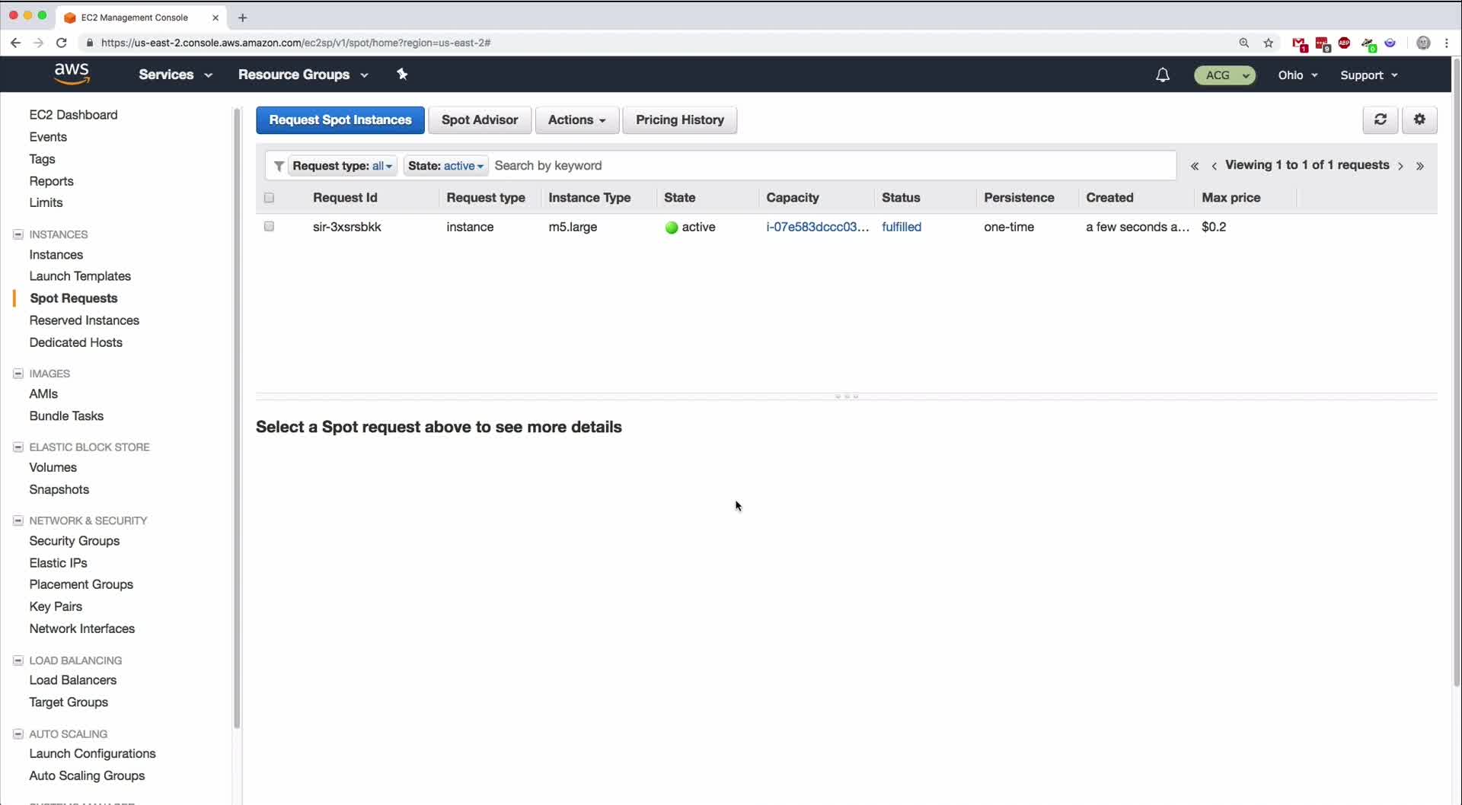
Task: Go to next page of requests
Action: point(1400,166)
